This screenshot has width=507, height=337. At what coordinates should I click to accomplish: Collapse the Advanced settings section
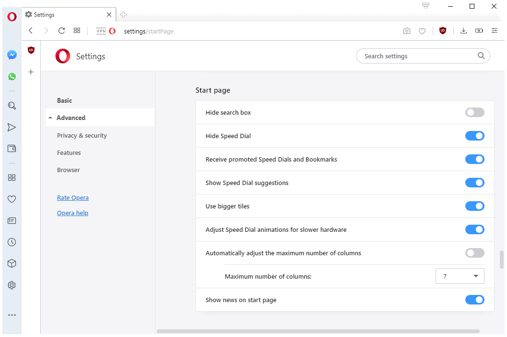pos(71,117)
